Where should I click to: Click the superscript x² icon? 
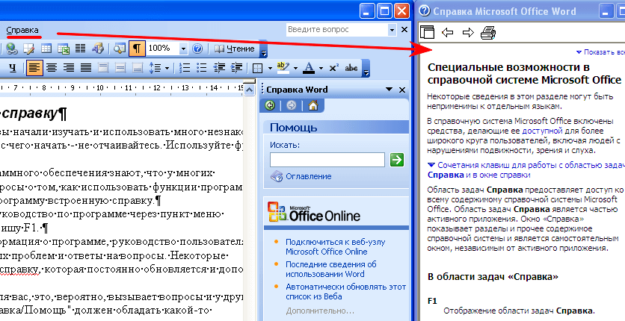333,68
